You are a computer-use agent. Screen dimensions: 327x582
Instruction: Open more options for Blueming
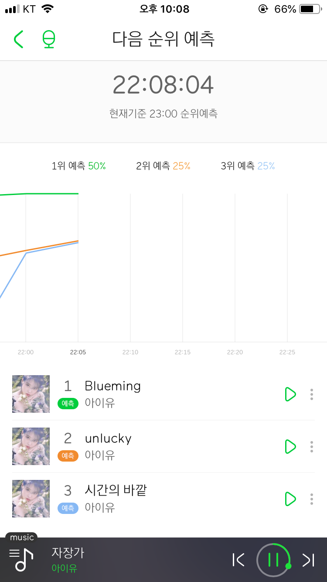coord(311,394)
